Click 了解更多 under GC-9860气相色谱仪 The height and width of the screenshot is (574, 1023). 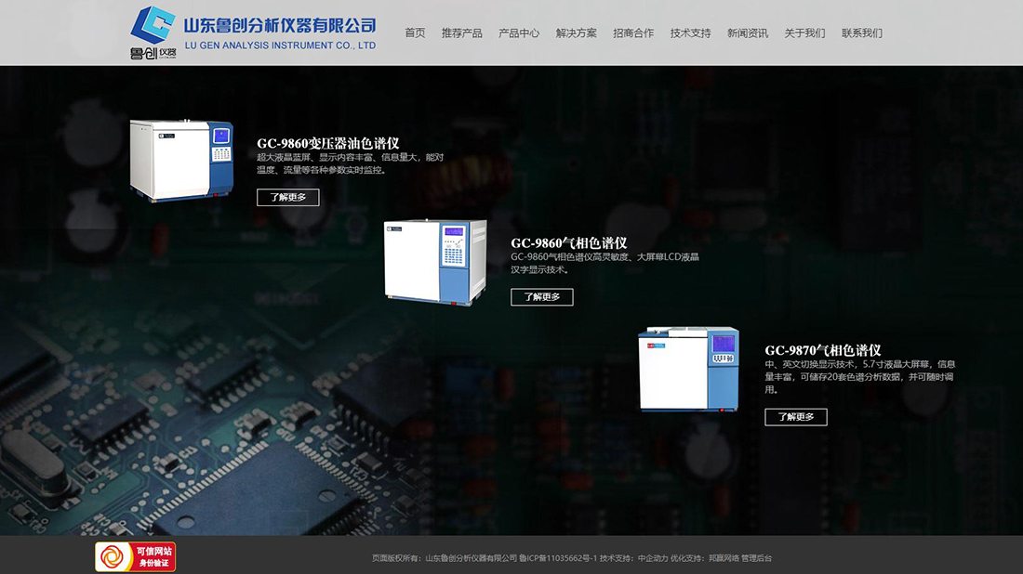(x=542, y=296)
